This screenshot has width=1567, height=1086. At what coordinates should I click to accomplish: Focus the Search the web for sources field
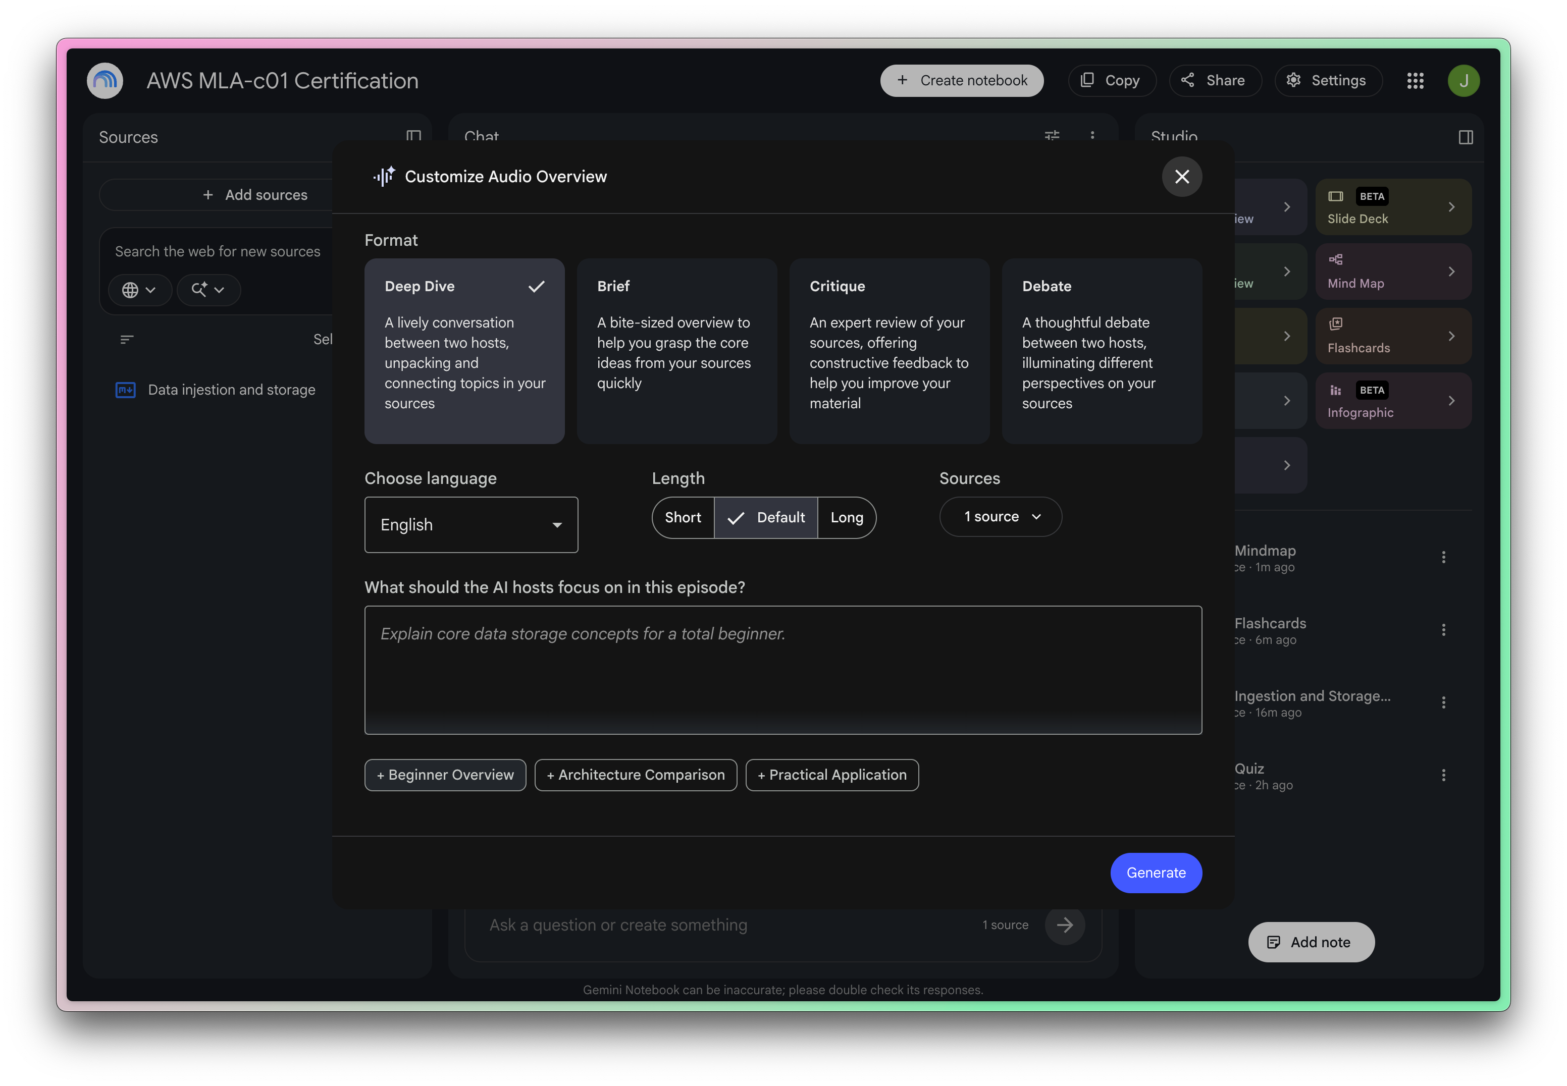(x=218, y=251)
